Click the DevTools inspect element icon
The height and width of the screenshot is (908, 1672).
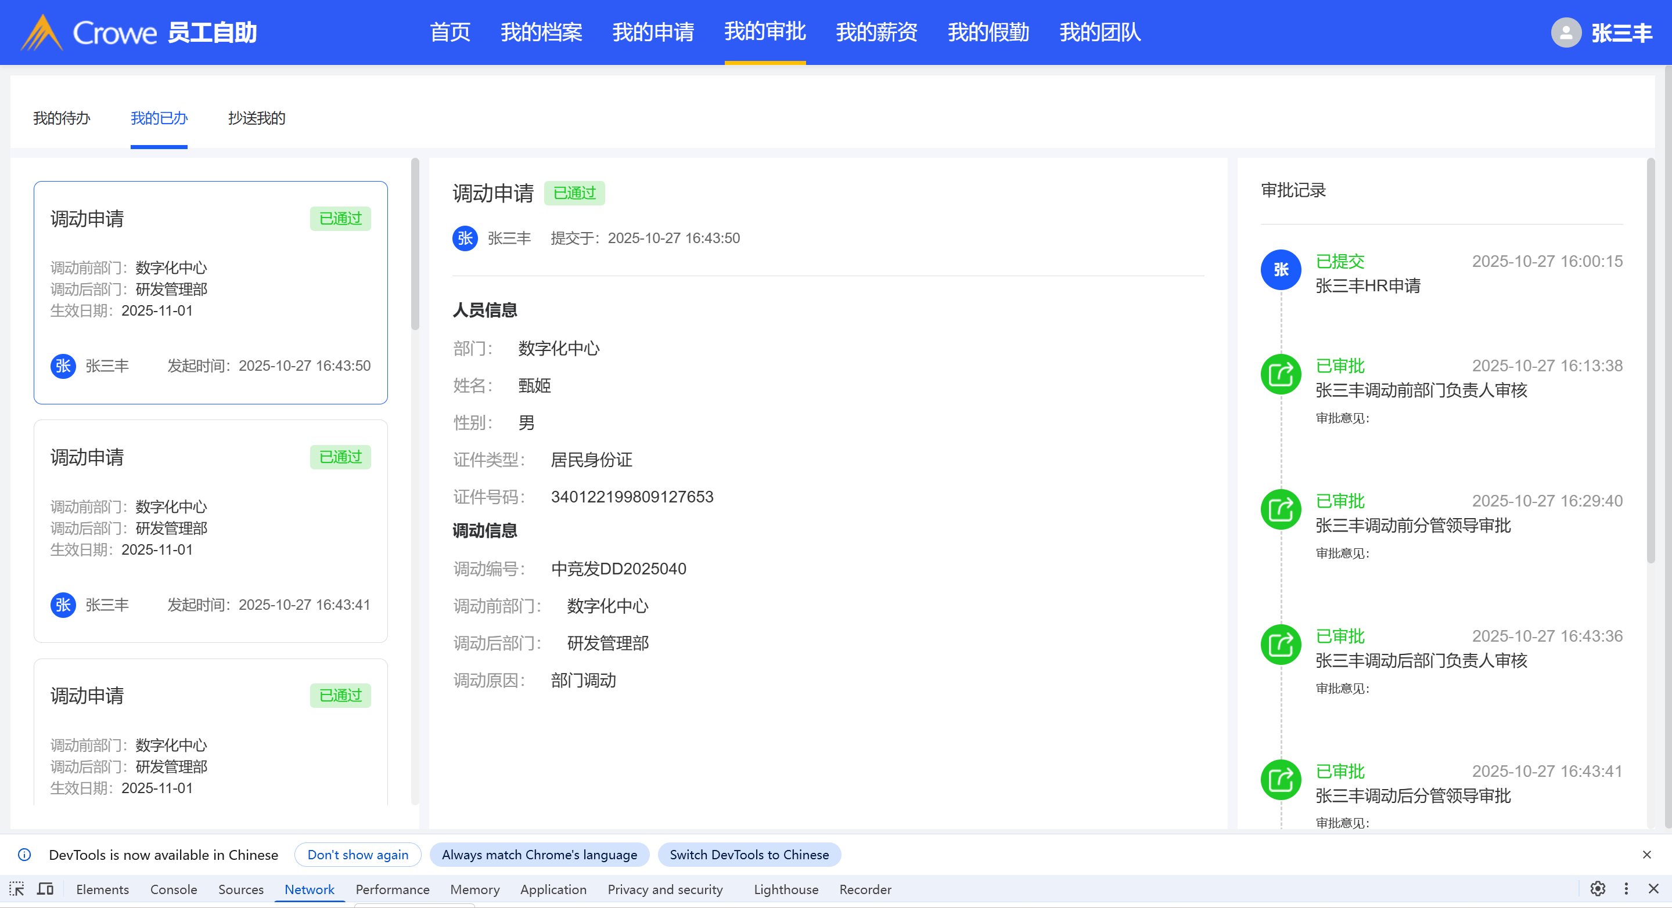[17, 888]
